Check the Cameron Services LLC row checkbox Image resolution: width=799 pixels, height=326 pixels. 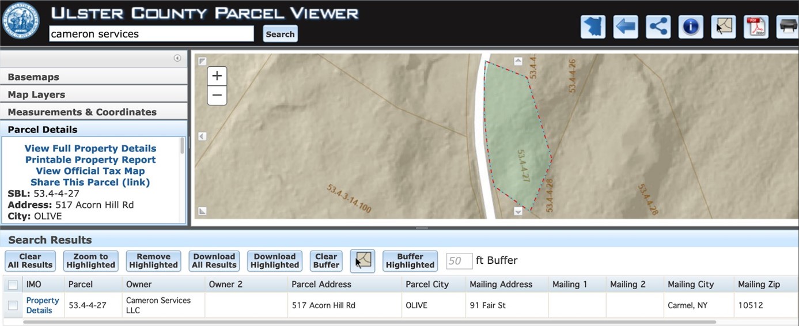13,305
